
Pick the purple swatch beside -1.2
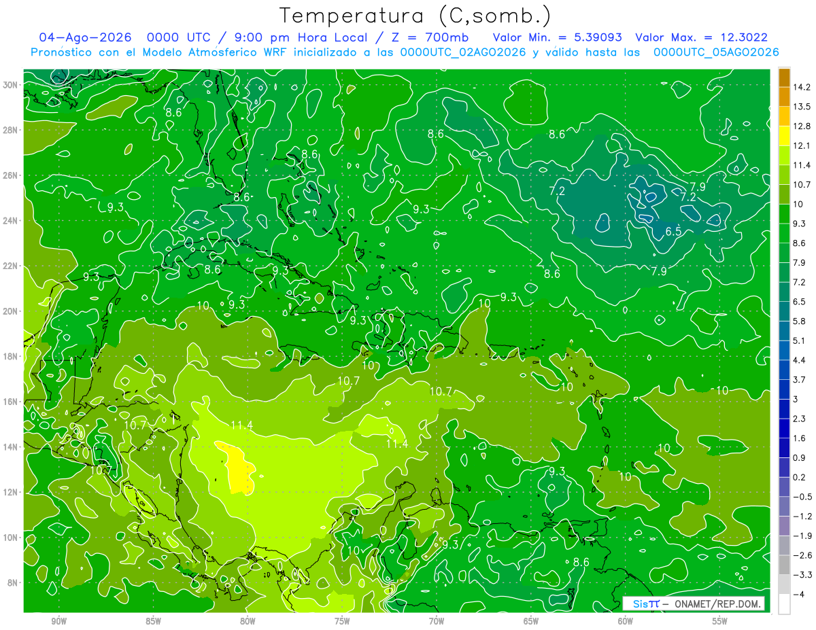click(784, 525)
